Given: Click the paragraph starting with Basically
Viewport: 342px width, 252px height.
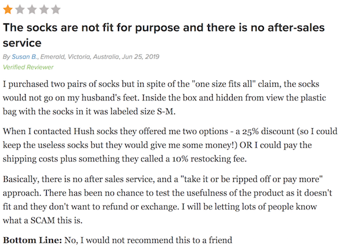Looking at the screenshot, I should (x=168, y=200).
